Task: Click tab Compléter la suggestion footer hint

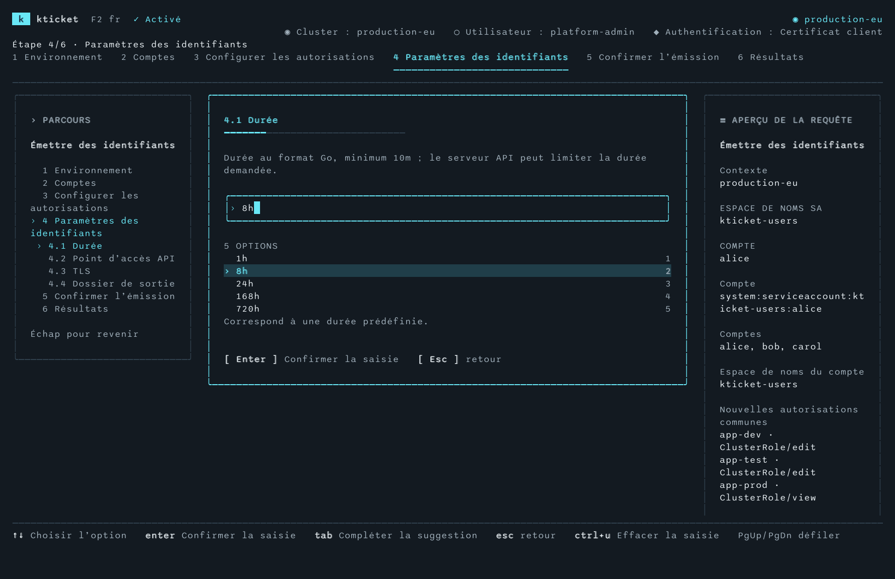Action: pyautogui.click(x=396, y=536)
